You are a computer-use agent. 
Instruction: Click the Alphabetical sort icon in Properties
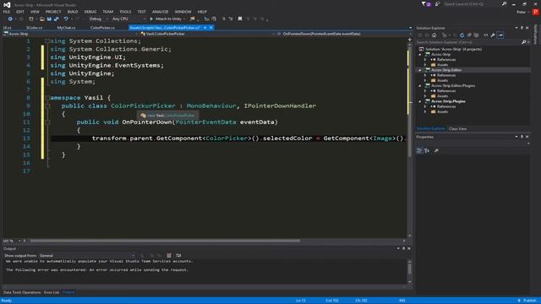(427, 150)
